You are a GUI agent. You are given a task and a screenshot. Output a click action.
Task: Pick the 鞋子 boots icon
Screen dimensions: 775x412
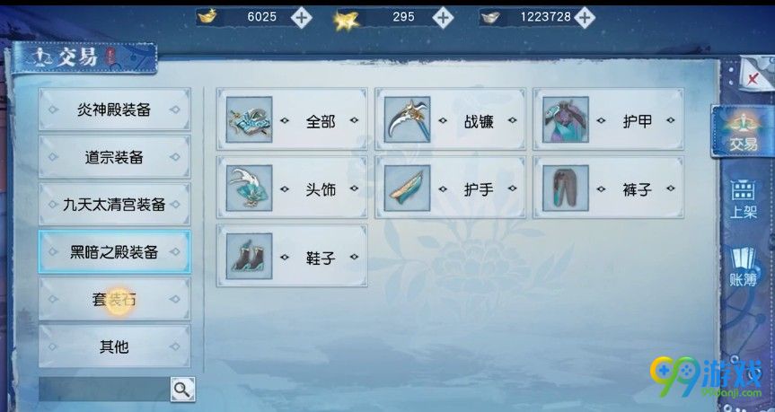[x=249, y=256]
